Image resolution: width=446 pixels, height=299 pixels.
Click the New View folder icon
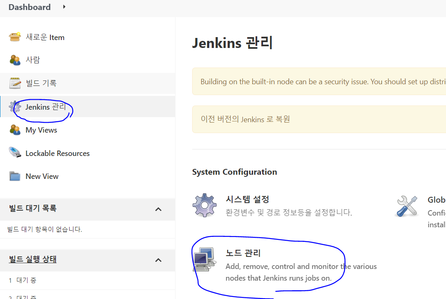pyautogui.click(x=15, y=176)
